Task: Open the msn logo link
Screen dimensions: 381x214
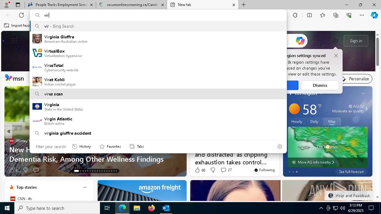Action: point(14,78)
